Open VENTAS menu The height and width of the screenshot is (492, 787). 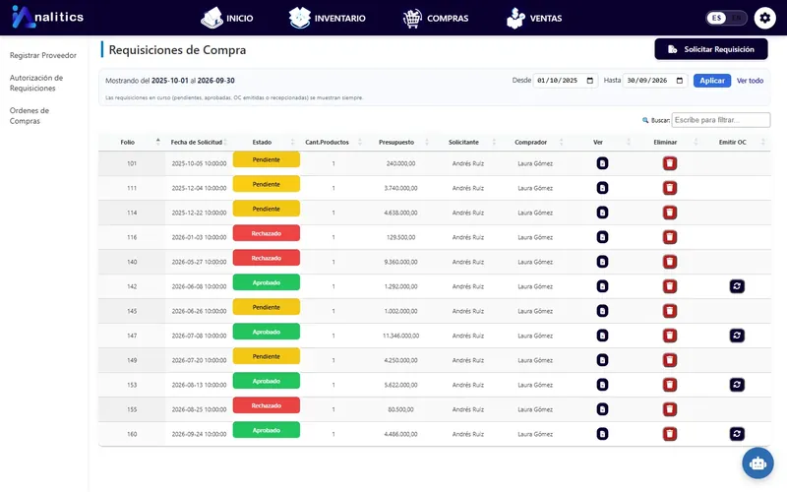point(534,18)
